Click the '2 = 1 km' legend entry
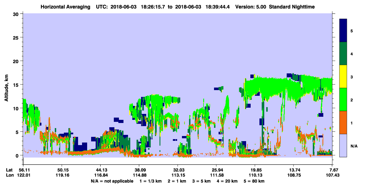This screenshot has height=189, width=369. coord(177,181)
